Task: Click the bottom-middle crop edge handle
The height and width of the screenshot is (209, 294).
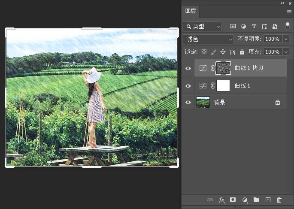Action: tap(92, 167)
